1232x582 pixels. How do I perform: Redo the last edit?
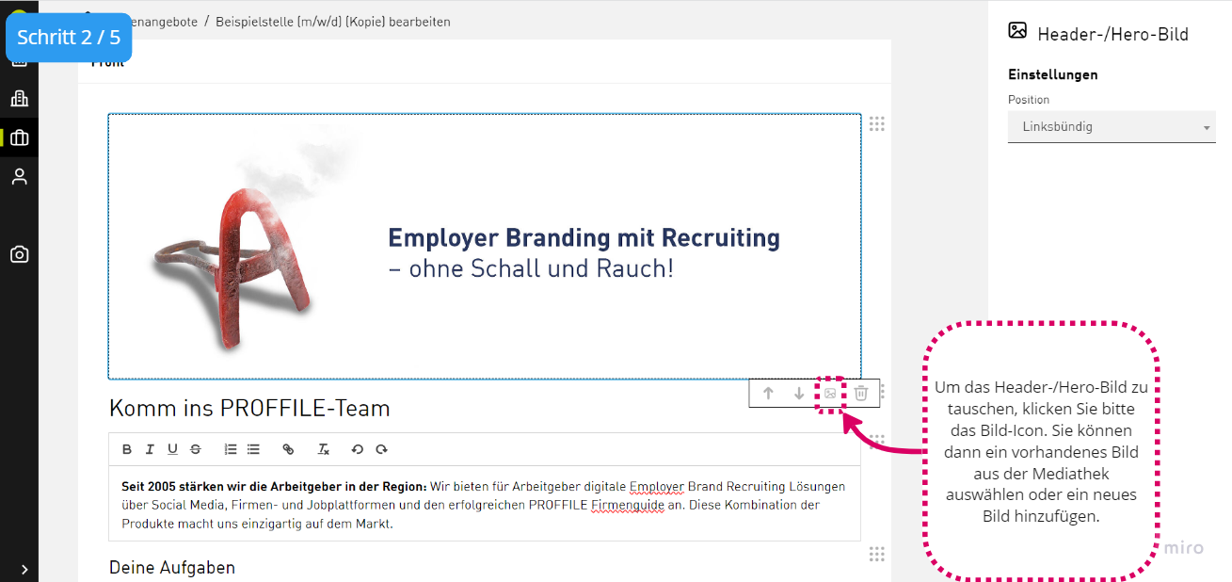381,449
